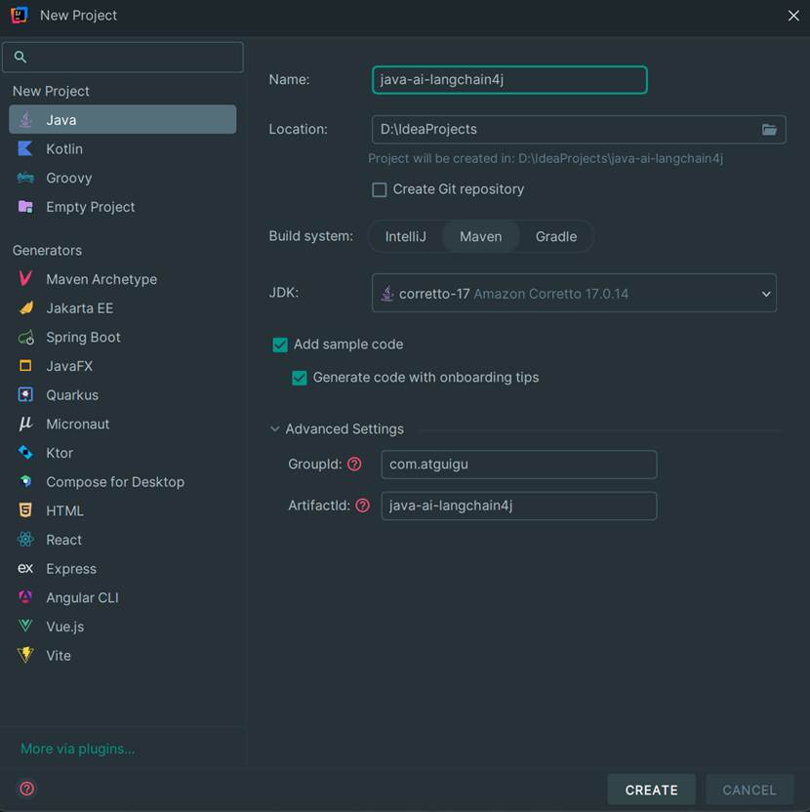Focus the project Name field
The height and width of the screenshot is (812, 810).
(x=509, y=80)
